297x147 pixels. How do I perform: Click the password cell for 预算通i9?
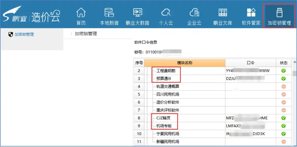250,78
